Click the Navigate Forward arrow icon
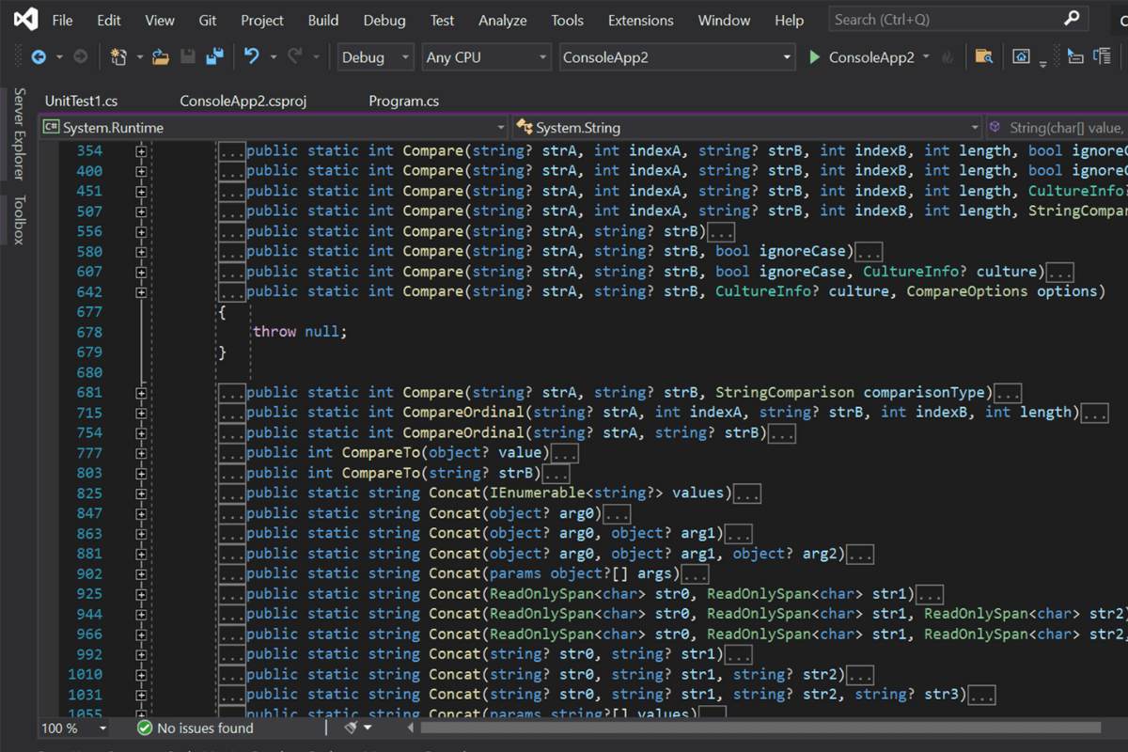Image resolution: width=1128 pixels, height=752 pixels. coord(81,57)
